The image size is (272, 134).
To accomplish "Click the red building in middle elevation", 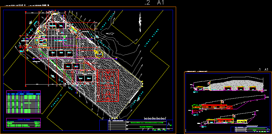I will tap(214, 107).
